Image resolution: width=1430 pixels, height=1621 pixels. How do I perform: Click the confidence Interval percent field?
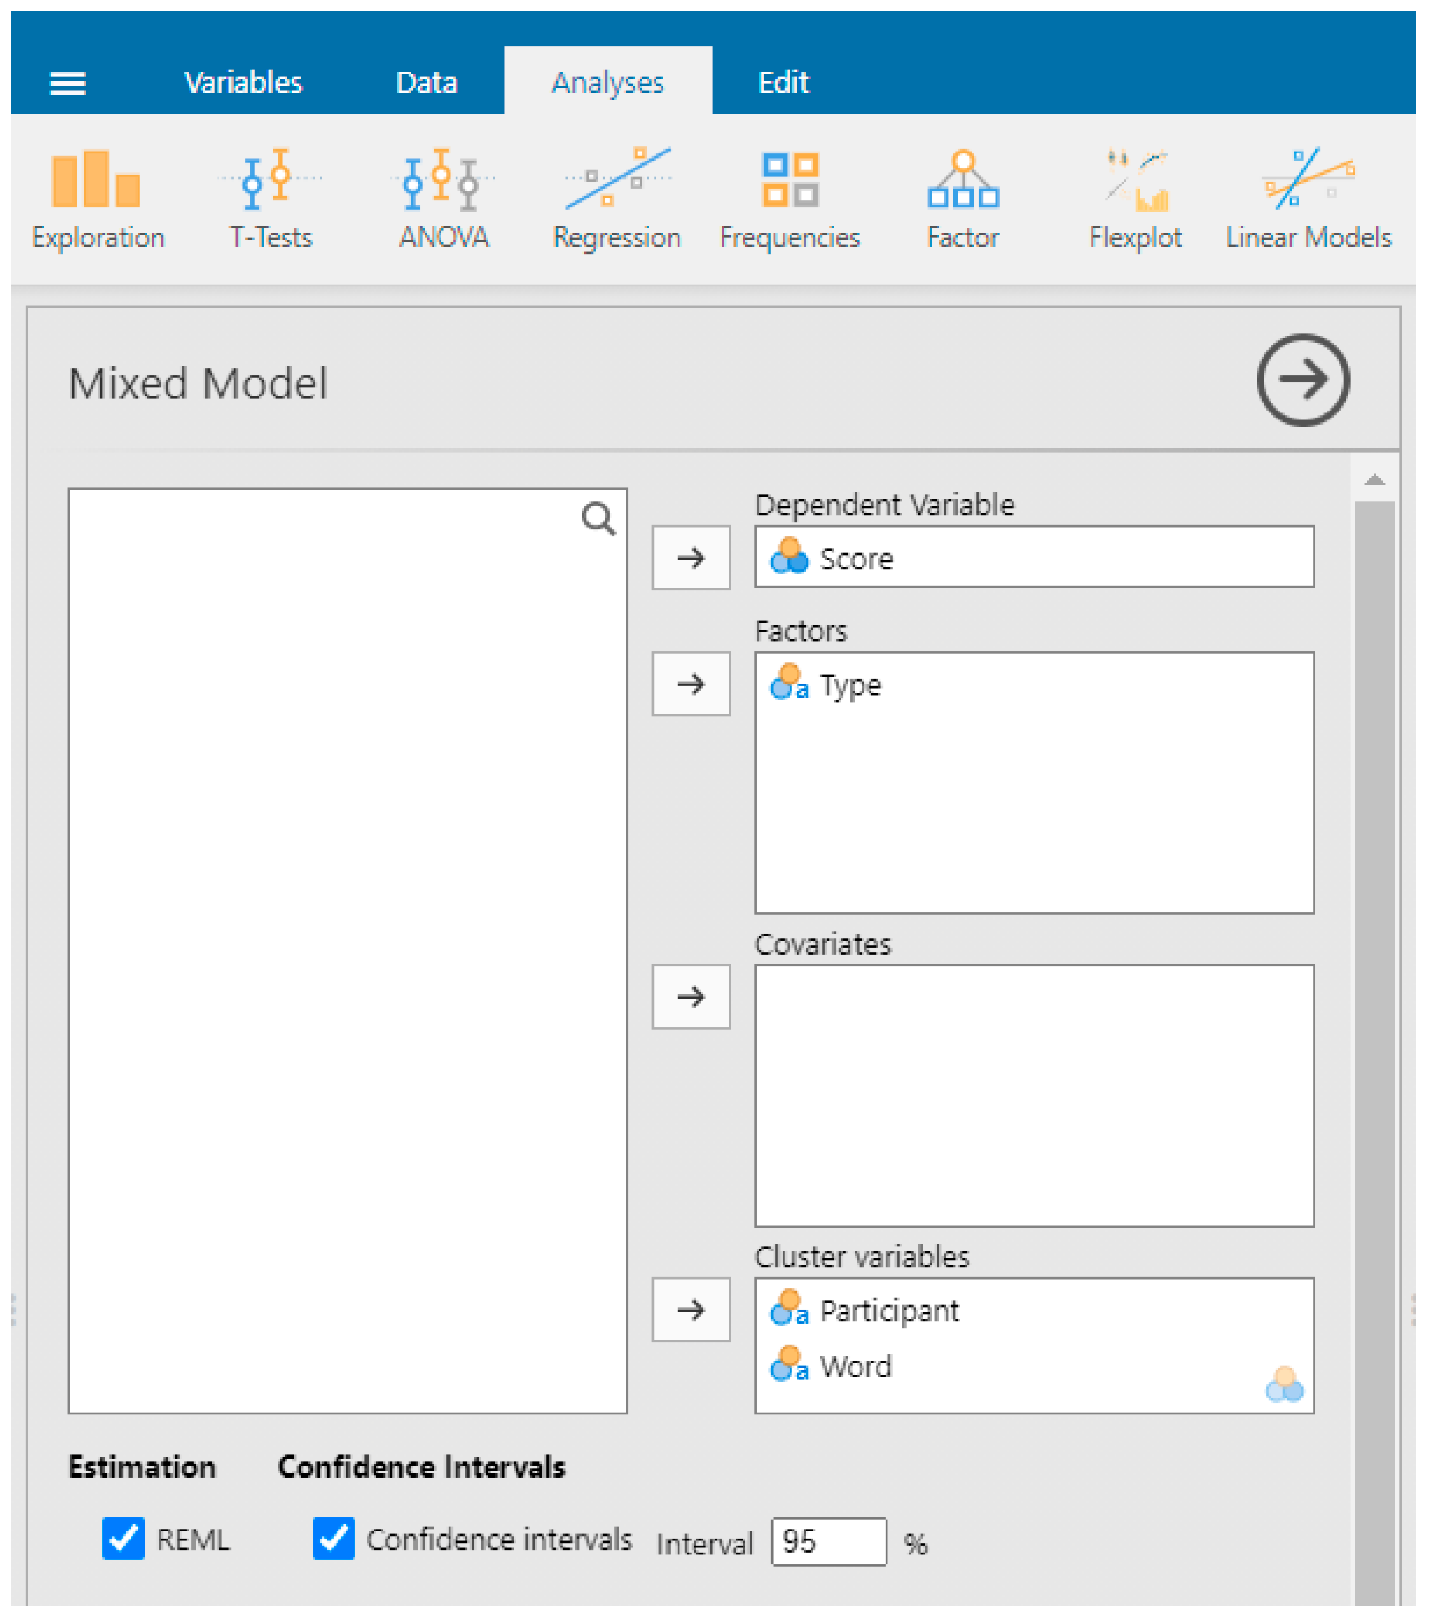[828, 1542]
